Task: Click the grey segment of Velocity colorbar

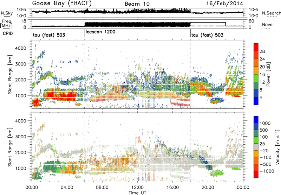Action: point(256,147)
